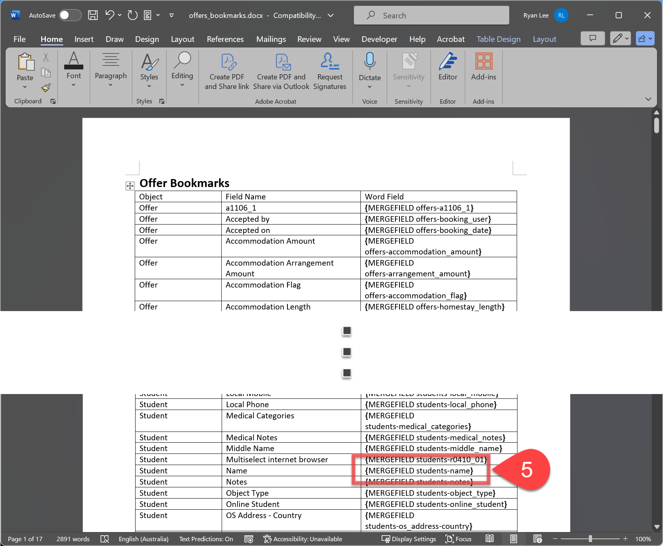Collapse the ribbon with chevron
The height and width of the screenshot is (546, 663).
(648, 99)
